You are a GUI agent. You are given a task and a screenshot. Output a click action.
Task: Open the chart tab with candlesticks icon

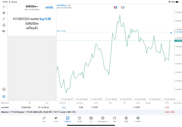[56, 119]
